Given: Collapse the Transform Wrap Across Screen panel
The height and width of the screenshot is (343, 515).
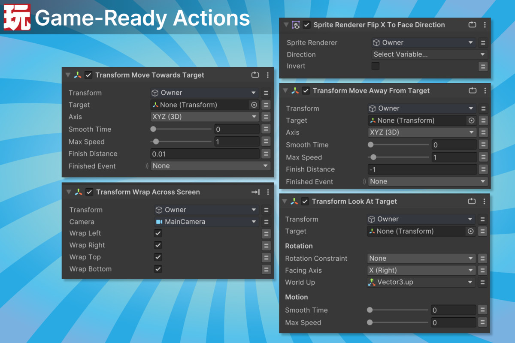Looking at the screenshot, I should point(69,192).
